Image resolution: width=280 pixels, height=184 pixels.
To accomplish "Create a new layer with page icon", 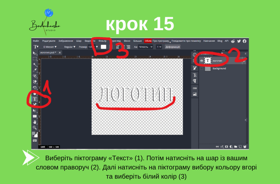I will point(240,146).
